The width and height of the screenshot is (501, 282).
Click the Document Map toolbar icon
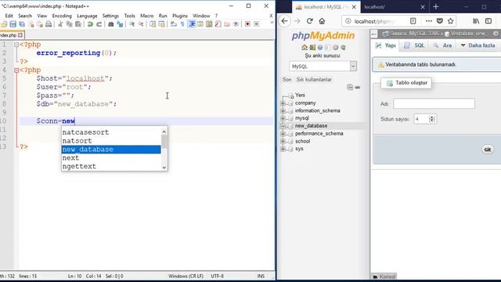tap(209, 24)
